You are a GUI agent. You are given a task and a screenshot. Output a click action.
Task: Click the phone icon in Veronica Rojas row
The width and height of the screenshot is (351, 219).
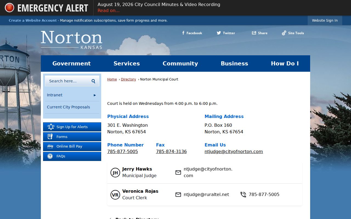tap(243, 195)
